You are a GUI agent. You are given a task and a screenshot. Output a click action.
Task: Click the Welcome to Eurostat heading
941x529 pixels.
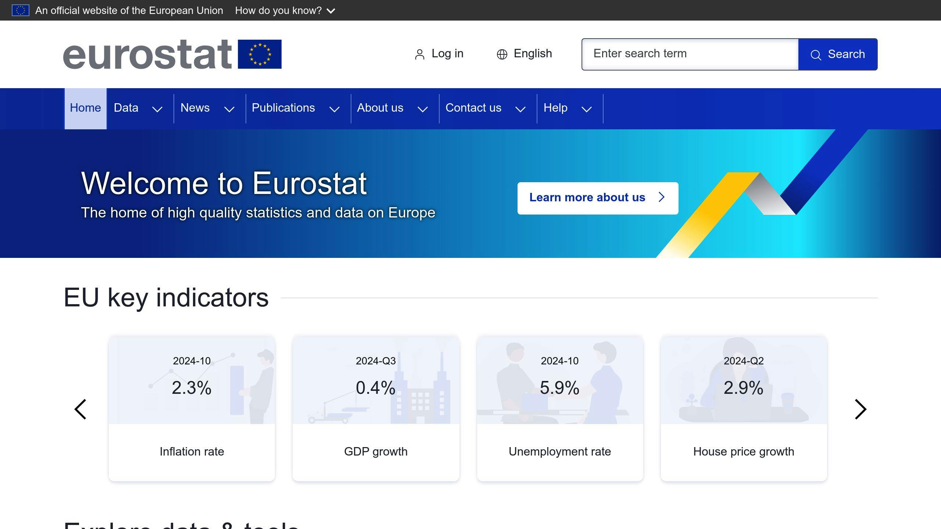pyautogui.click(x=224, y=183)
